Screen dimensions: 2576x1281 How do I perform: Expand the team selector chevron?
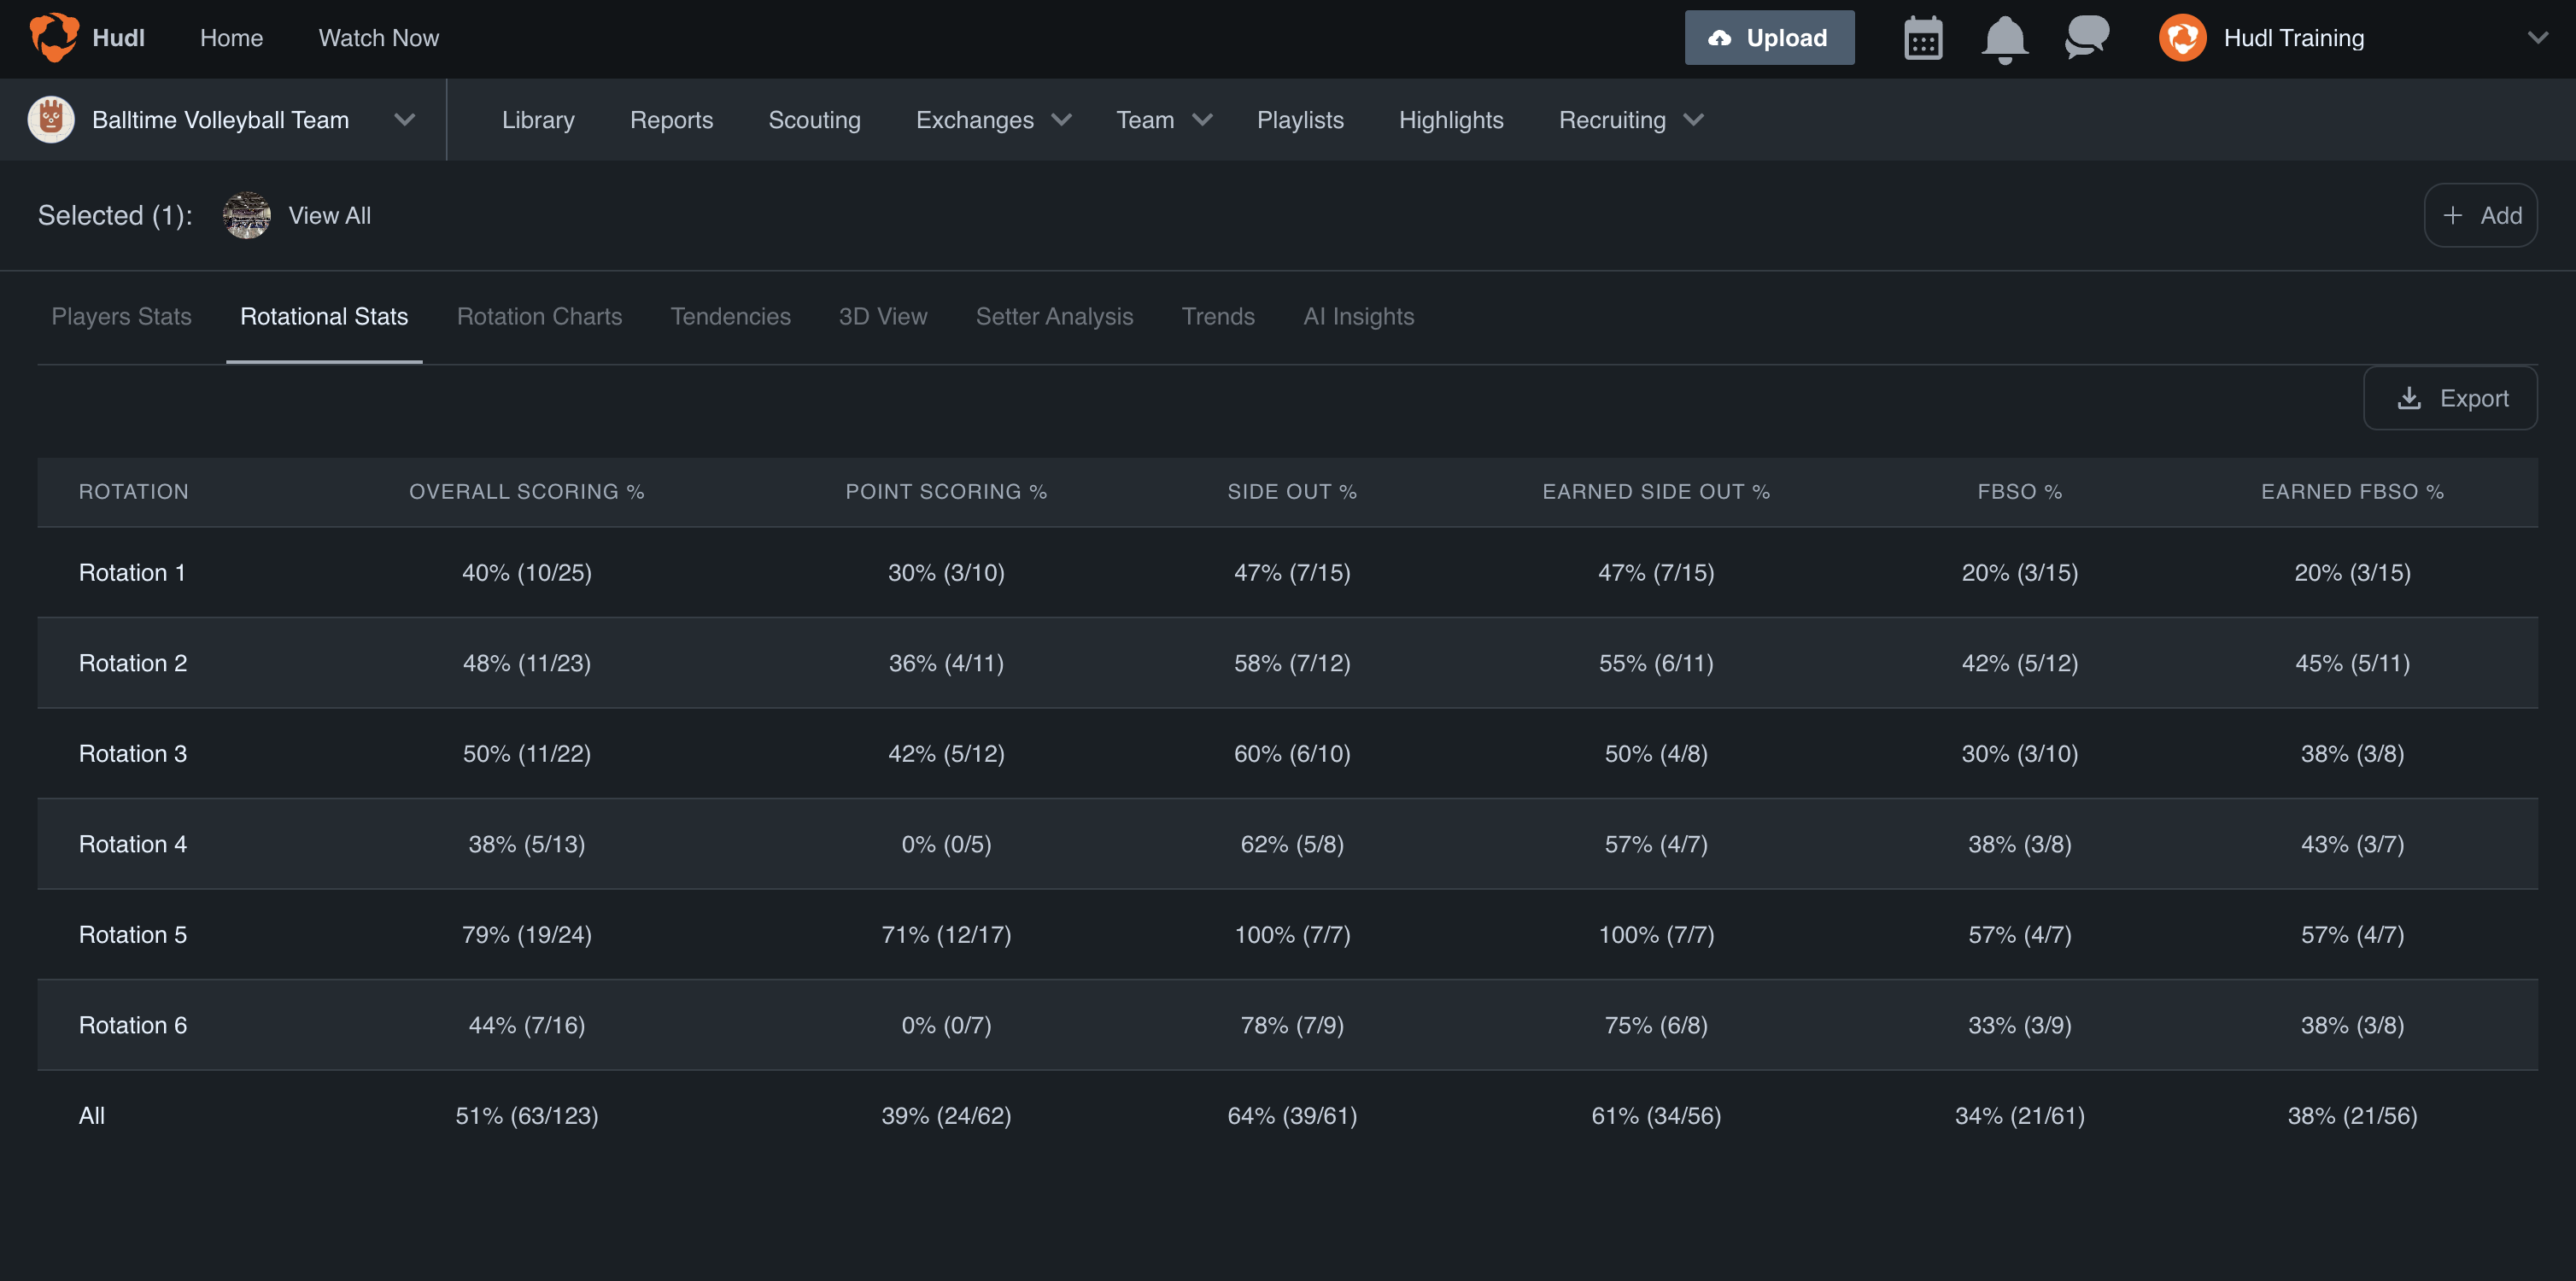pos(404,119)
